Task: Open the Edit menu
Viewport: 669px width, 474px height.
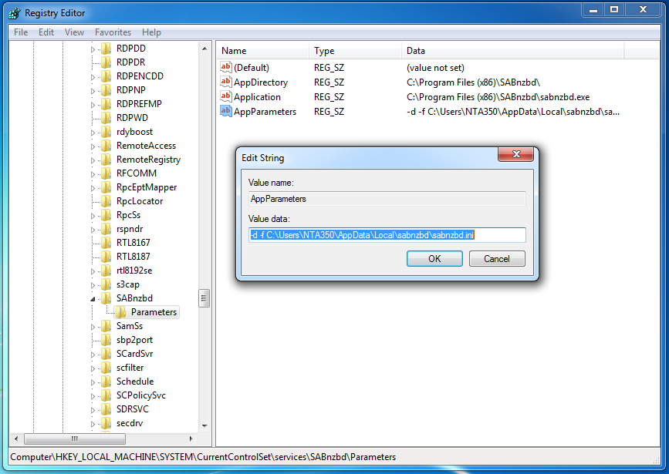Action: [46, 32]
